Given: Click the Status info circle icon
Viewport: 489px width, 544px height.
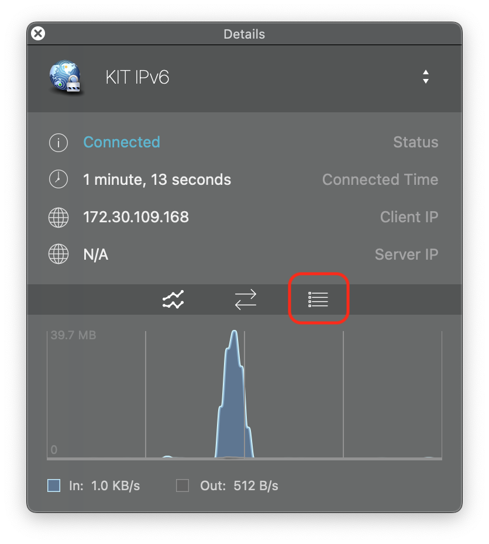Looking at the screenshot, I should point(58,143).
